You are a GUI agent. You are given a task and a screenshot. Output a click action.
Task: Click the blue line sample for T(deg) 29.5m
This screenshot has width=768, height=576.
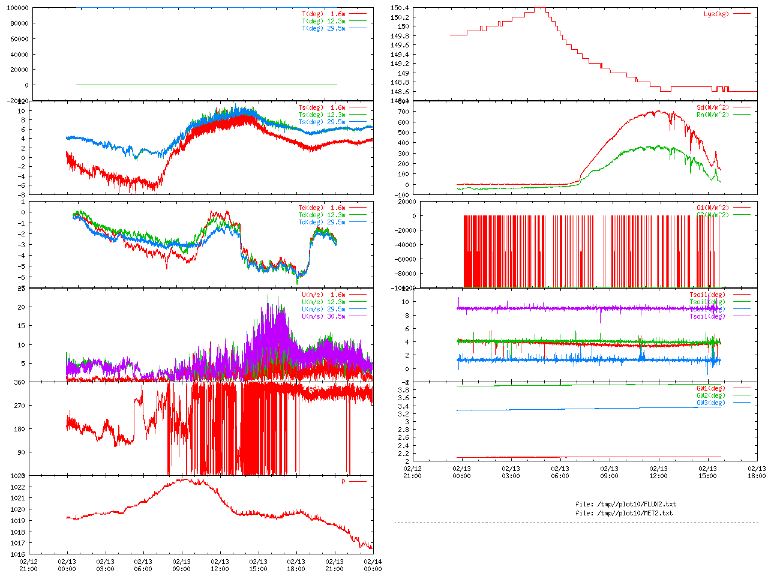click(358, 28)
